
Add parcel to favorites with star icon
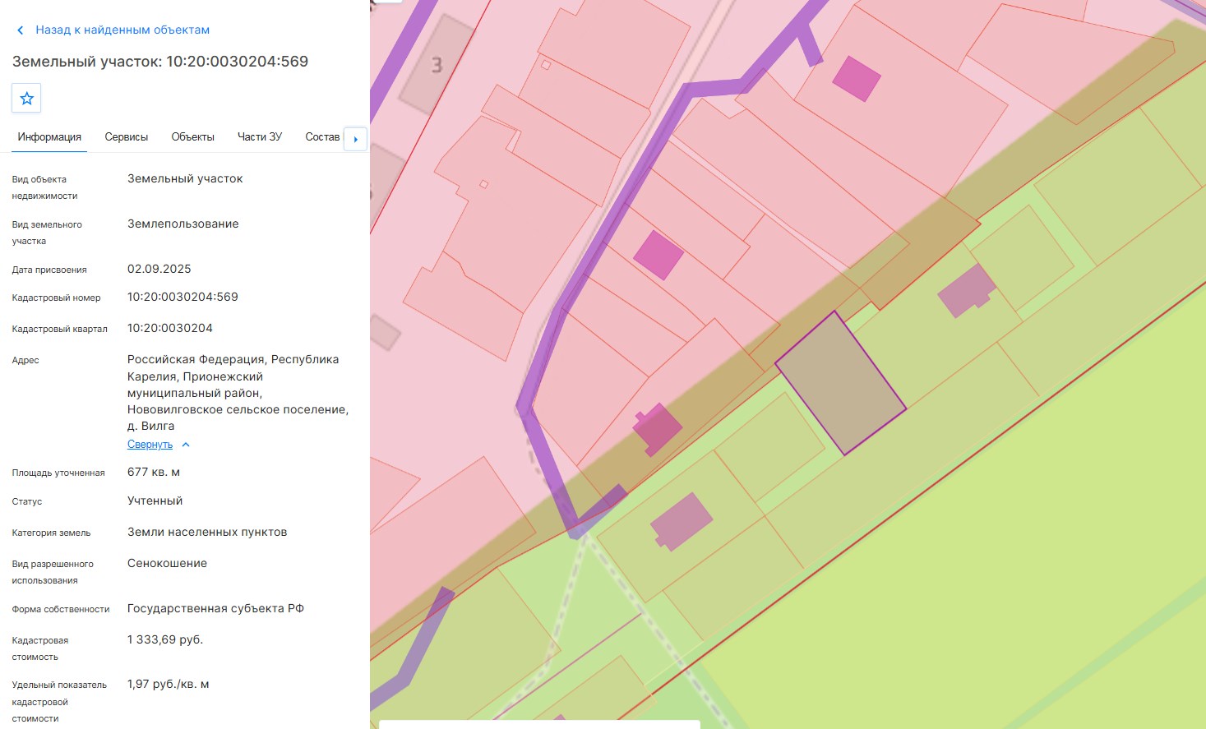tap(26, 99)
